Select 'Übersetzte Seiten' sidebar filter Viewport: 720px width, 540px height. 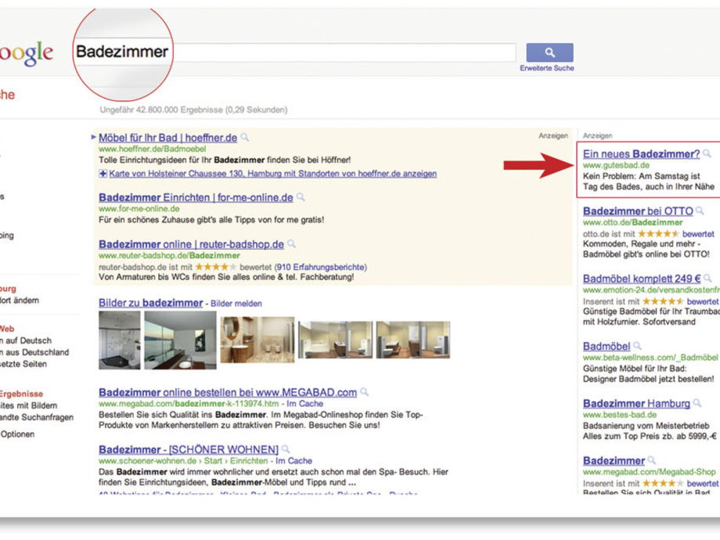coord(23,364)
